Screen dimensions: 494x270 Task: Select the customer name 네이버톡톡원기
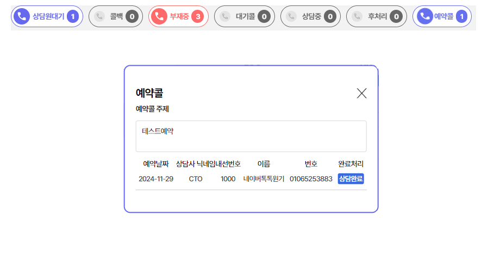click(264, 179)
